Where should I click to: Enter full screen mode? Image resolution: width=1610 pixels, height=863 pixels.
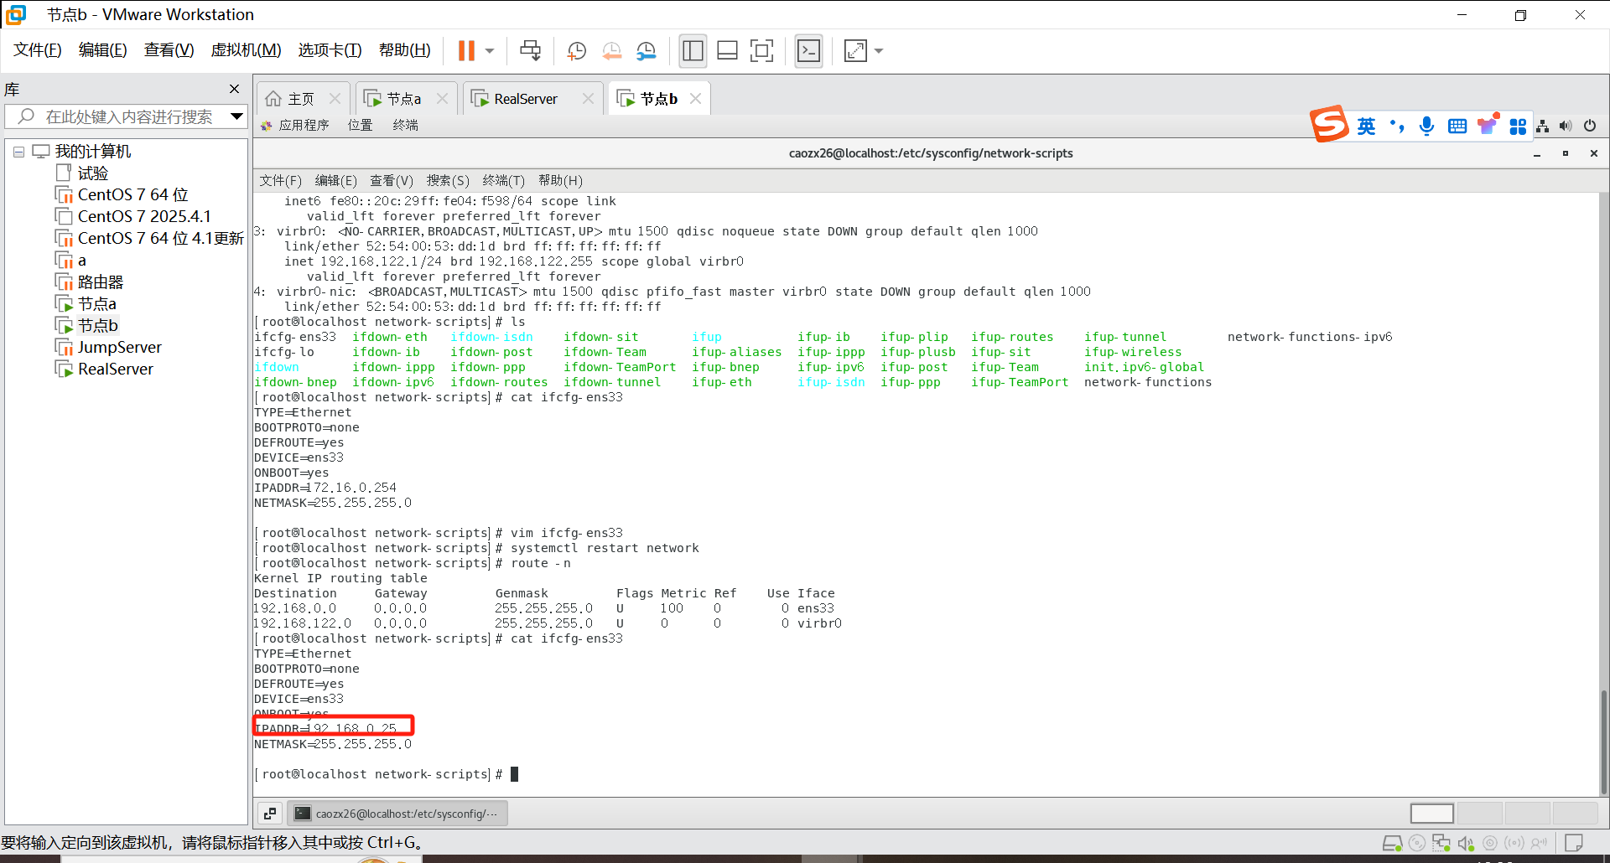[761, 51]
